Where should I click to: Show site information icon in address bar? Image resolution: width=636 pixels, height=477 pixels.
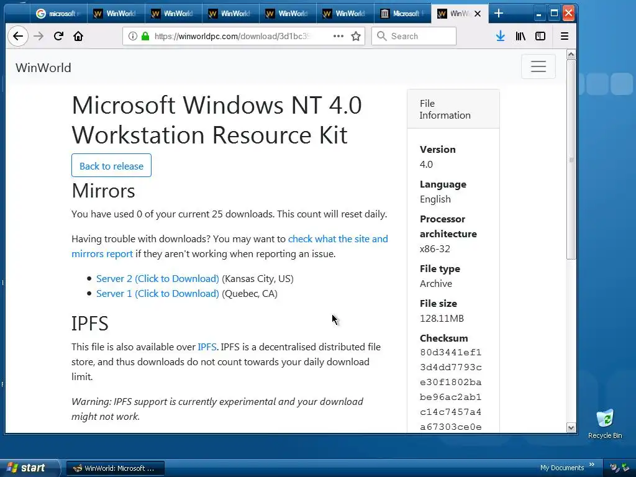[x=133, y=36]
